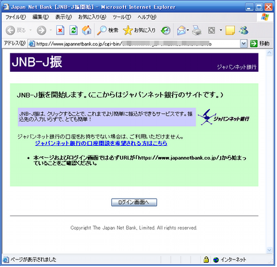
Task: Click the page icon in address bar
Action: 32,44
